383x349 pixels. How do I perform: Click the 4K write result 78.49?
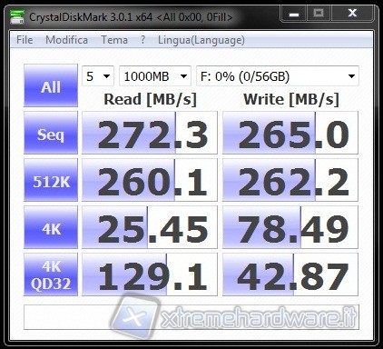coord(290,227)
